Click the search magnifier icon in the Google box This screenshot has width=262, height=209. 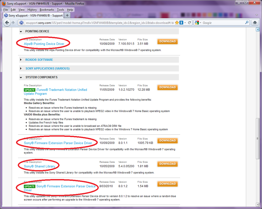pos(247,23)
